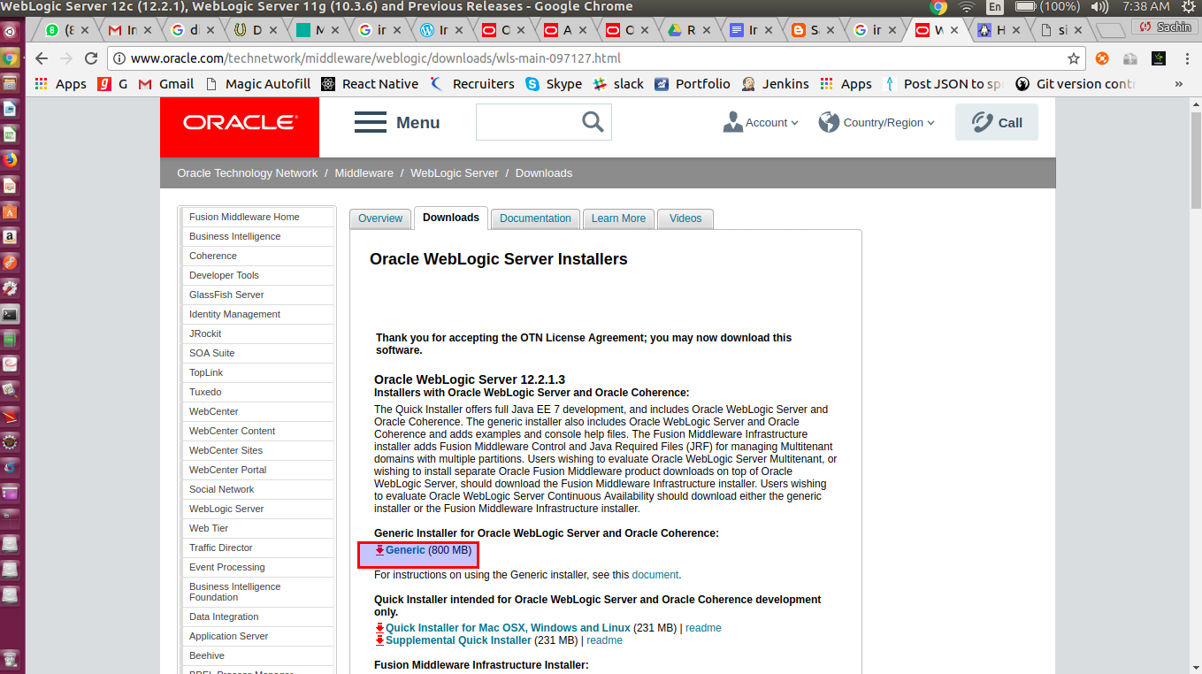The width and height of the screenshot is (1202, 674).
Task: Open the Recruiters bookmark
Action: pyautogui.click(x=472, y=84)
